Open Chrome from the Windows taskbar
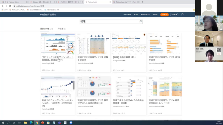The image size is (223, 125). point(37,122)
